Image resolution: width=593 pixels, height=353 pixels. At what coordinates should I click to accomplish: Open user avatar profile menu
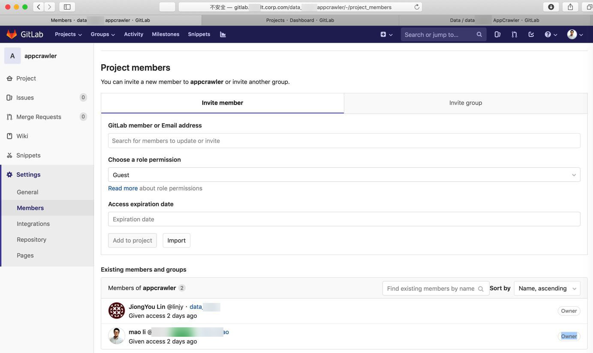tap(575, 34)
